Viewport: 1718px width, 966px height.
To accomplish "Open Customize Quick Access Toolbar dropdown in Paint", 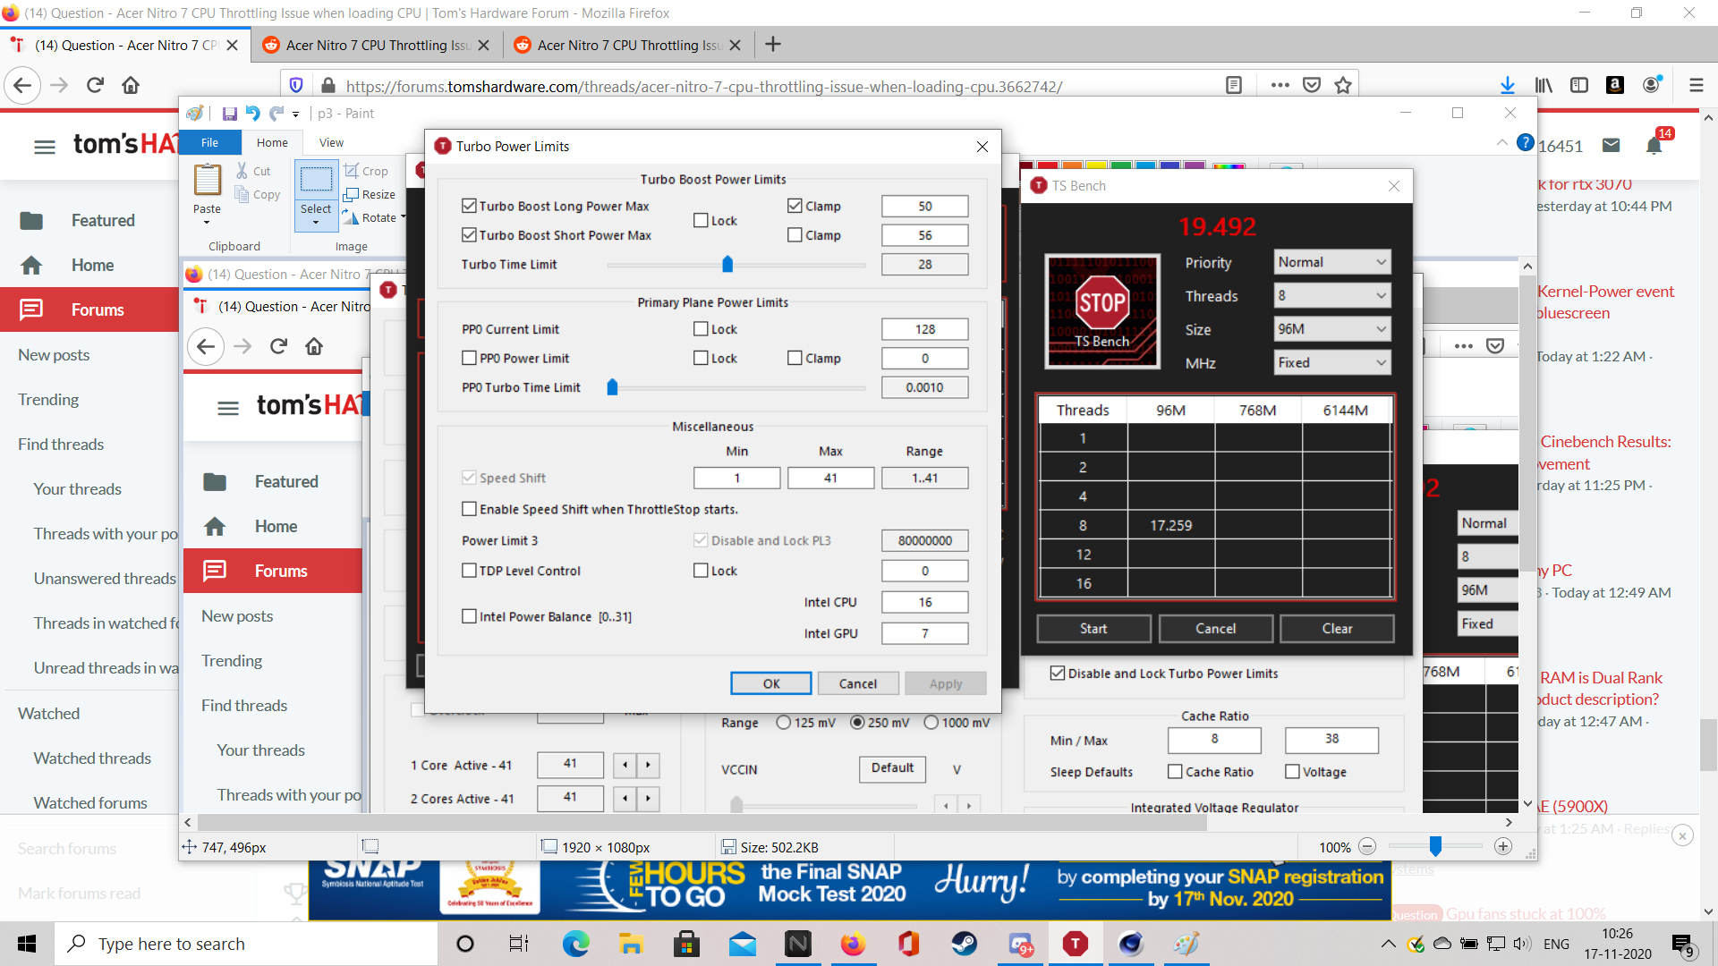I will (296, 114).
